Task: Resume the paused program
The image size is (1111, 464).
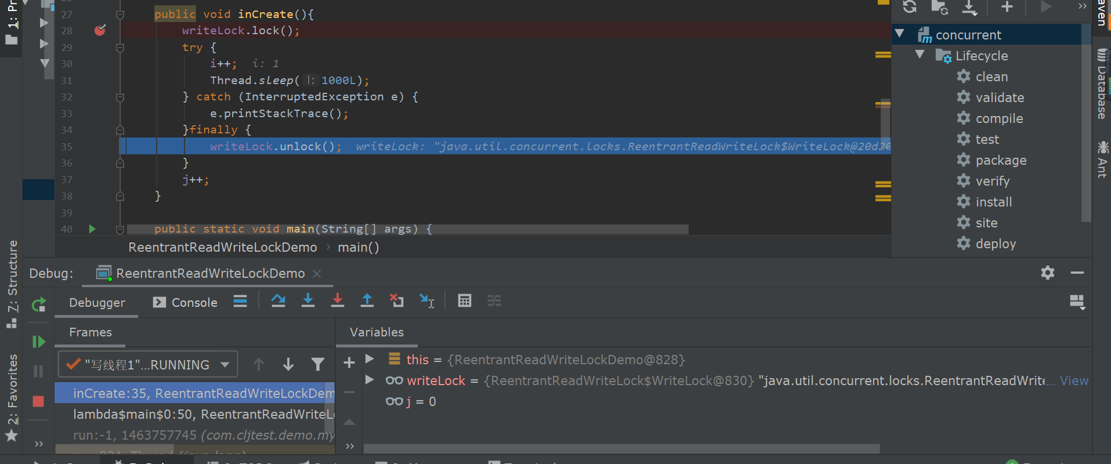Action: pos(39,342)
